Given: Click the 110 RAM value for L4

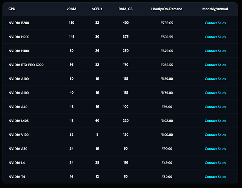Looking at the screenshot, I should (x=126, y=162).
